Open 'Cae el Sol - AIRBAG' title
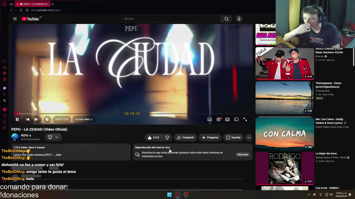The height and width of the screenshot is (199, 355). click(x=328, y=188)
